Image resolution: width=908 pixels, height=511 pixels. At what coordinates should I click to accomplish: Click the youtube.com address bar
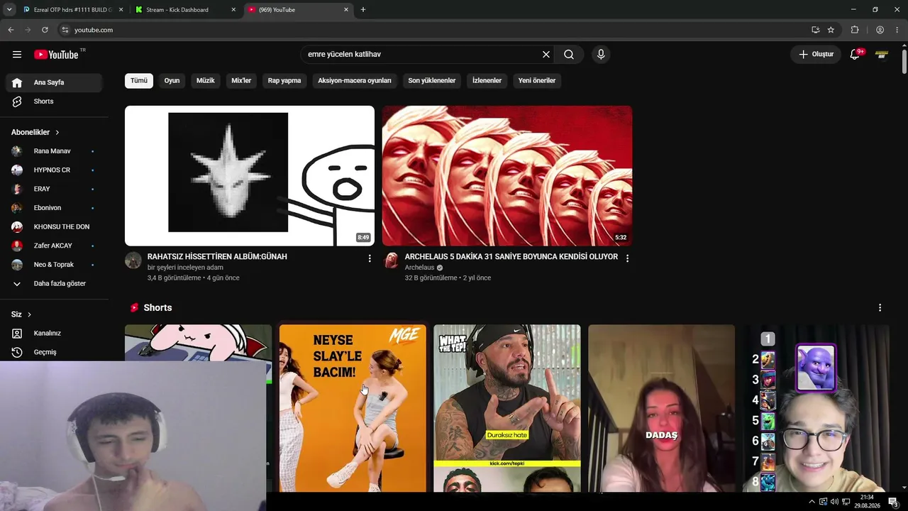tap(433, 30)
